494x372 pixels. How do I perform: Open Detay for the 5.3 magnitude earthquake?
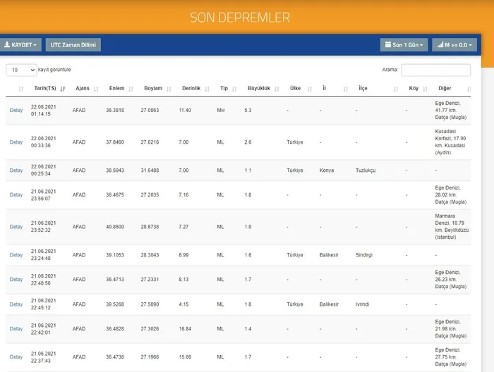pyautogui.click(x=16, y=111)
